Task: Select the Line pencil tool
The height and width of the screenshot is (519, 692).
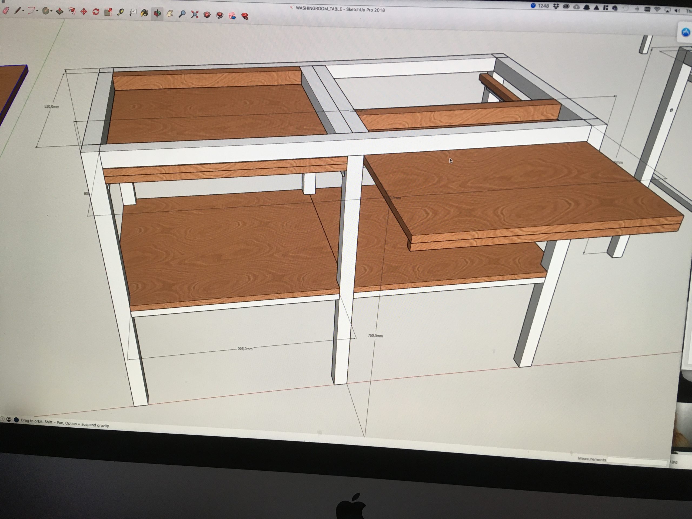Action: (x=17, y=11)
